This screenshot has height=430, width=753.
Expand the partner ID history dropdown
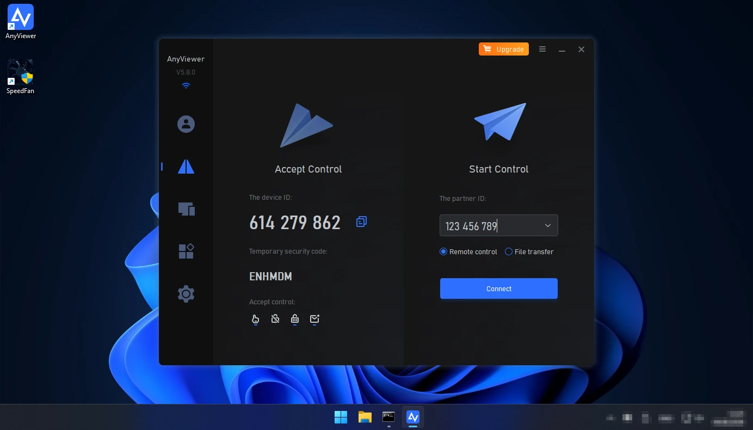pos(547,226)
